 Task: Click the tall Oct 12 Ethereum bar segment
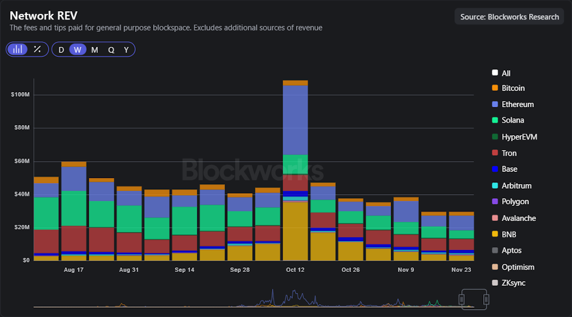click(295, 120)
